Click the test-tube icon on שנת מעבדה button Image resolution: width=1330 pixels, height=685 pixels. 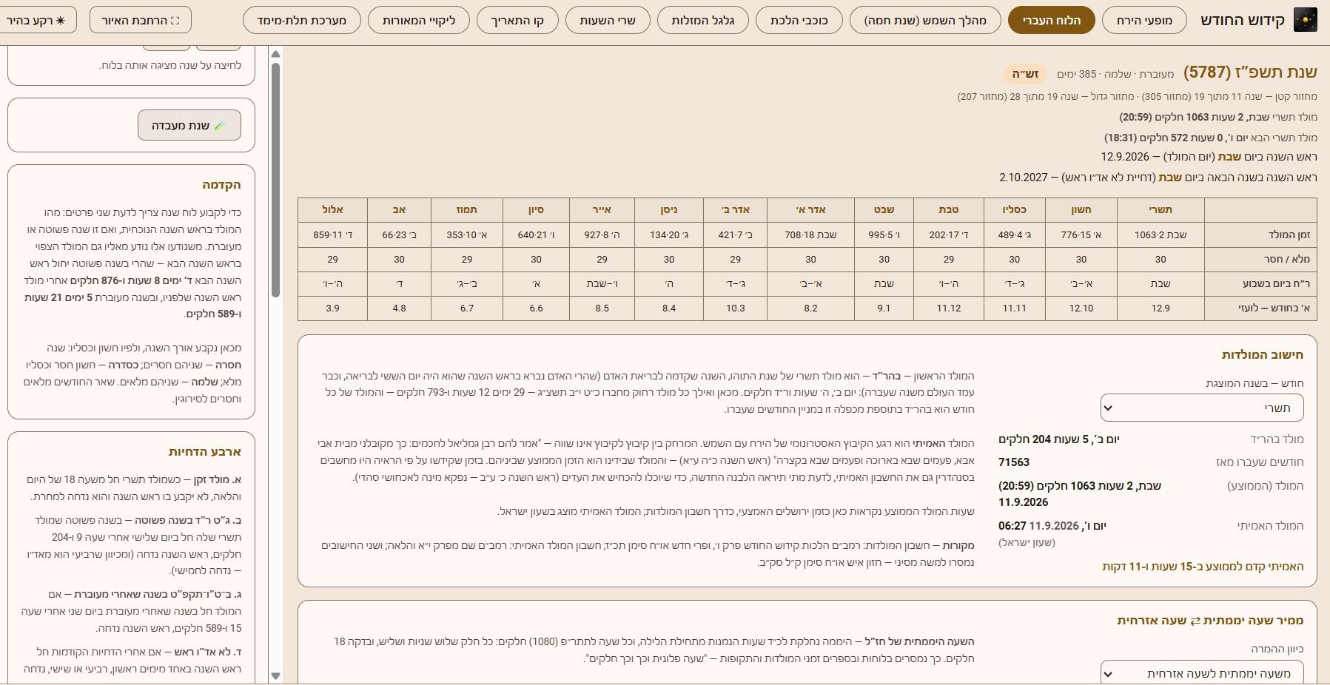(x=220, y=126)
